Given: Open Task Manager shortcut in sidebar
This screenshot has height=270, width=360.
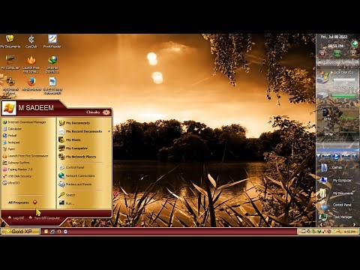Looking at the screenshot, I should point(336,217).
